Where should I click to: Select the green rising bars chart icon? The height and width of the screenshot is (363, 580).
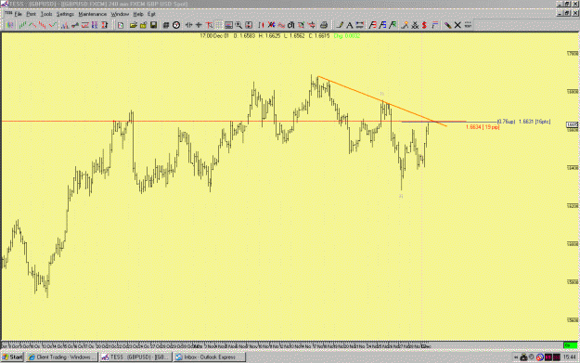[23, 25]
